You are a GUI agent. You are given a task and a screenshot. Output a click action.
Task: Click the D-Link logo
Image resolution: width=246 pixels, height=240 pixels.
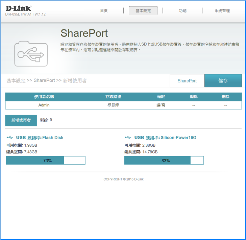coord(19,8)
